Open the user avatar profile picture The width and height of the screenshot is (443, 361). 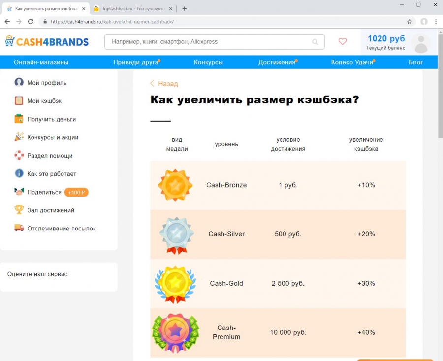click(x=421, y=43)
